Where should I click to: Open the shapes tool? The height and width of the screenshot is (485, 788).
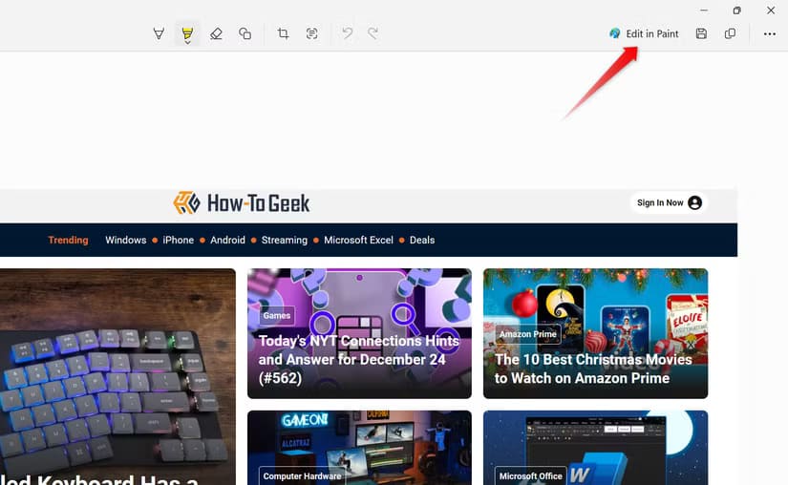[x=245, y=33]
